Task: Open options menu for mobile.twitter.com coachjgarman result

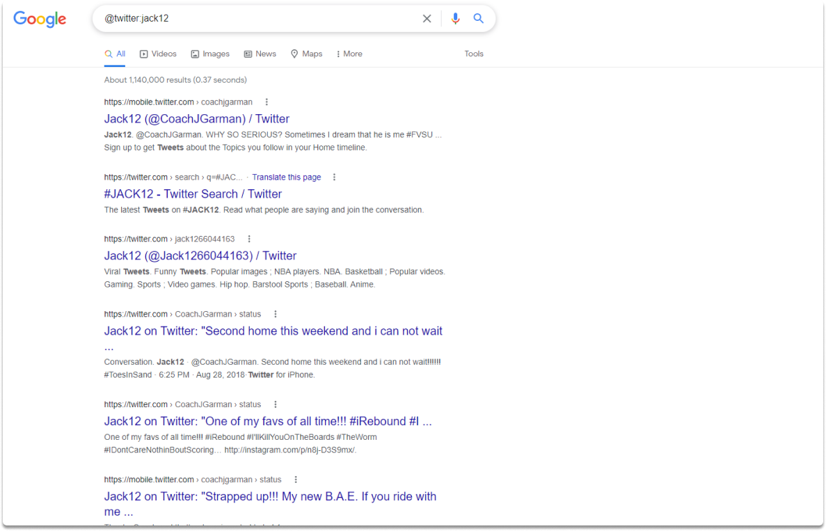Action: coord(267,102)
